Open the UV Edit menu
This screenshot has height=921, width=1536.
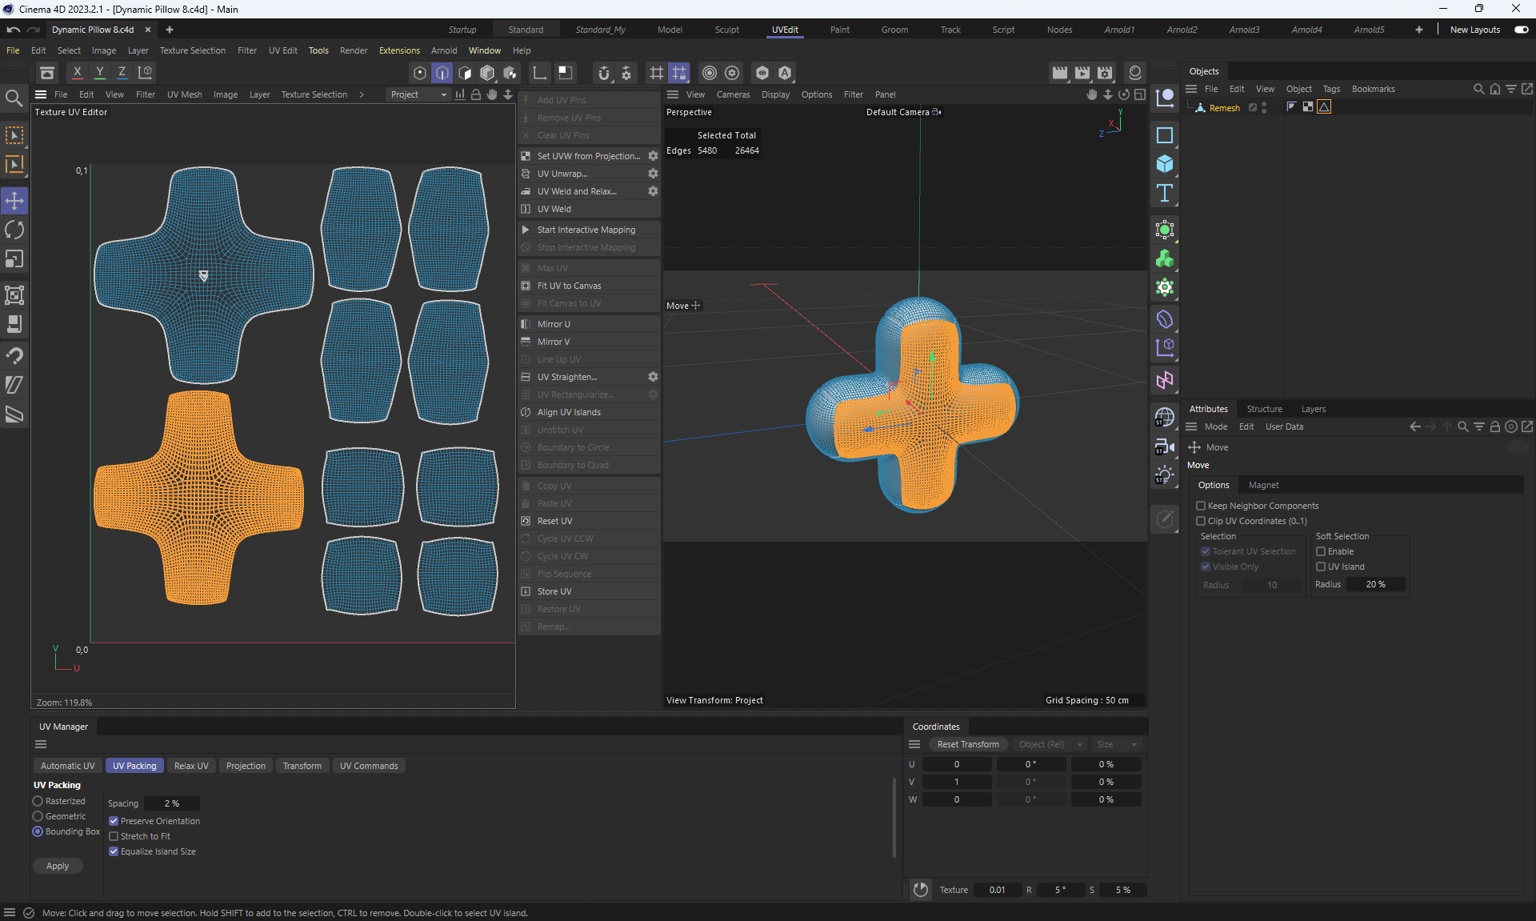coord(282,50)
